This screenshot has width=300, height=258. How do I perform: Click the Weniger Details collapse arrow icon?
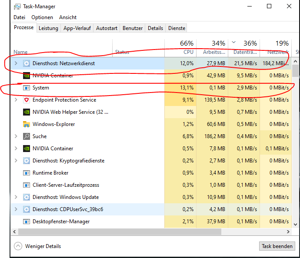point(18,246)
